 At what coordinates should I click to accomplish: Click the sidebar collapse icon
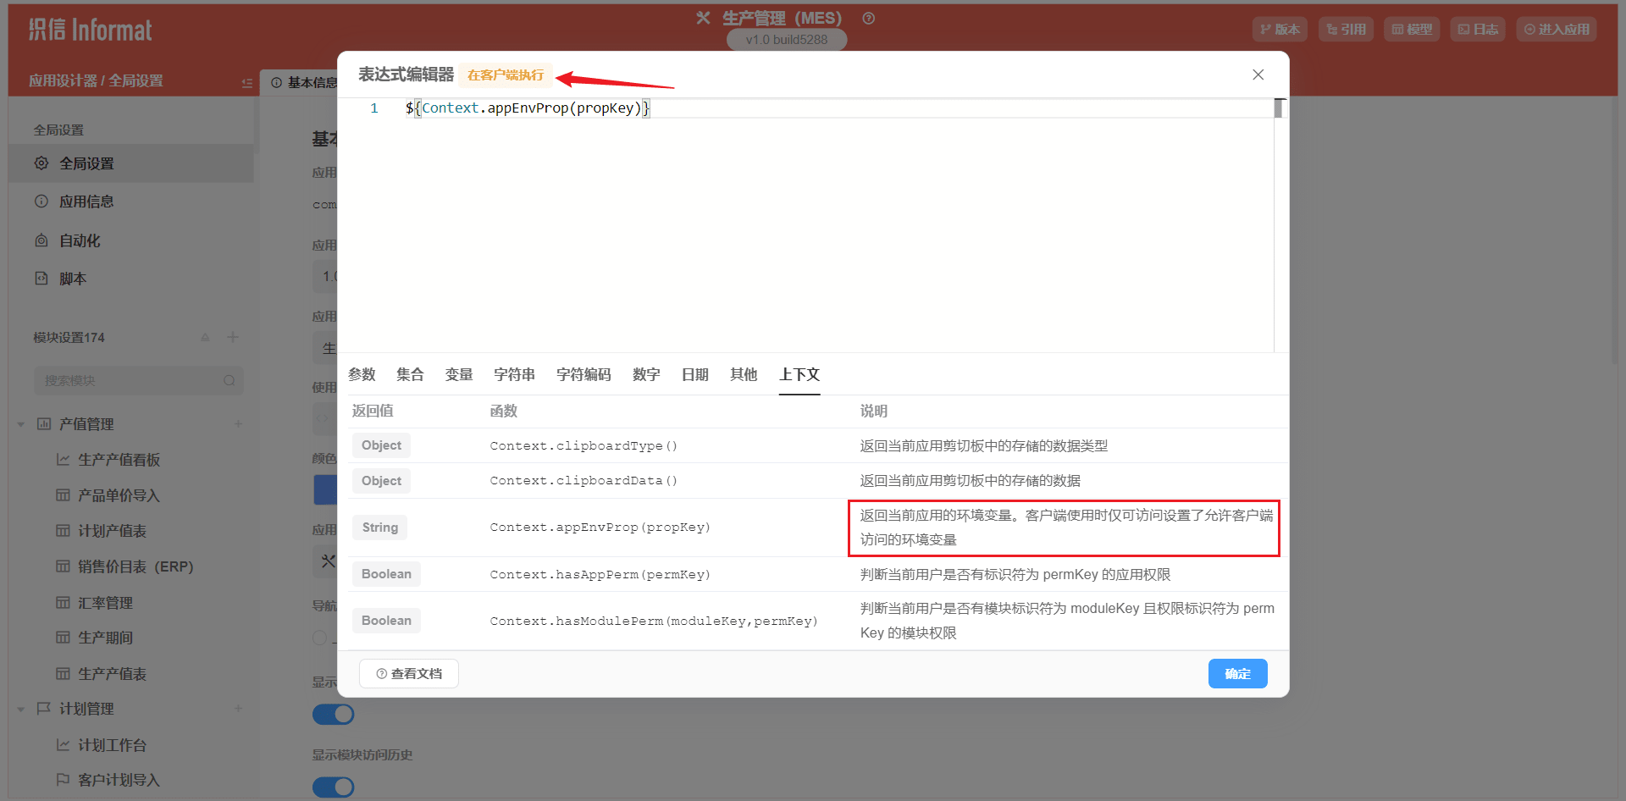[246, 82]
